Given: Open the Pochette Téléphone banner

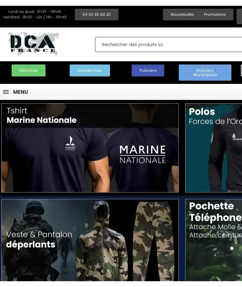Looking at the screenshot, I should [214, 240].
